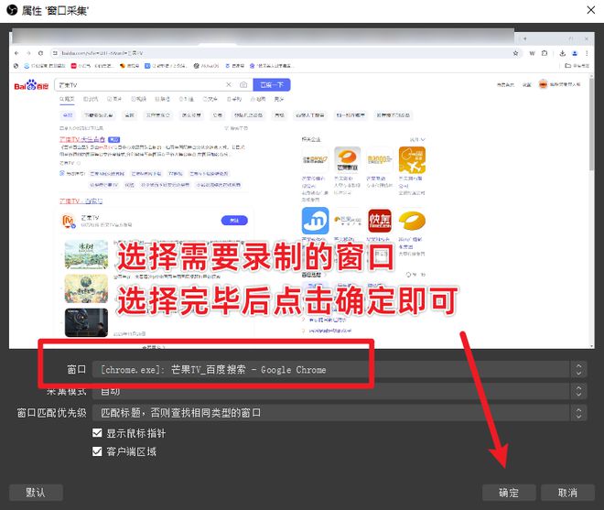
Task: Click the red 快乐 app icon in the preview
Action: [x=380, y=221]
